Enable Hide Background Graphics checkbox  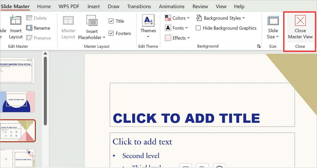pyautogui.click(x=198, y=28)
